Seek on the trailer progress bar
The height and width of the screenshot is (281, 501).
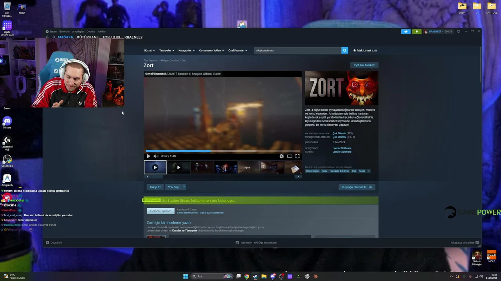(223, 151)
